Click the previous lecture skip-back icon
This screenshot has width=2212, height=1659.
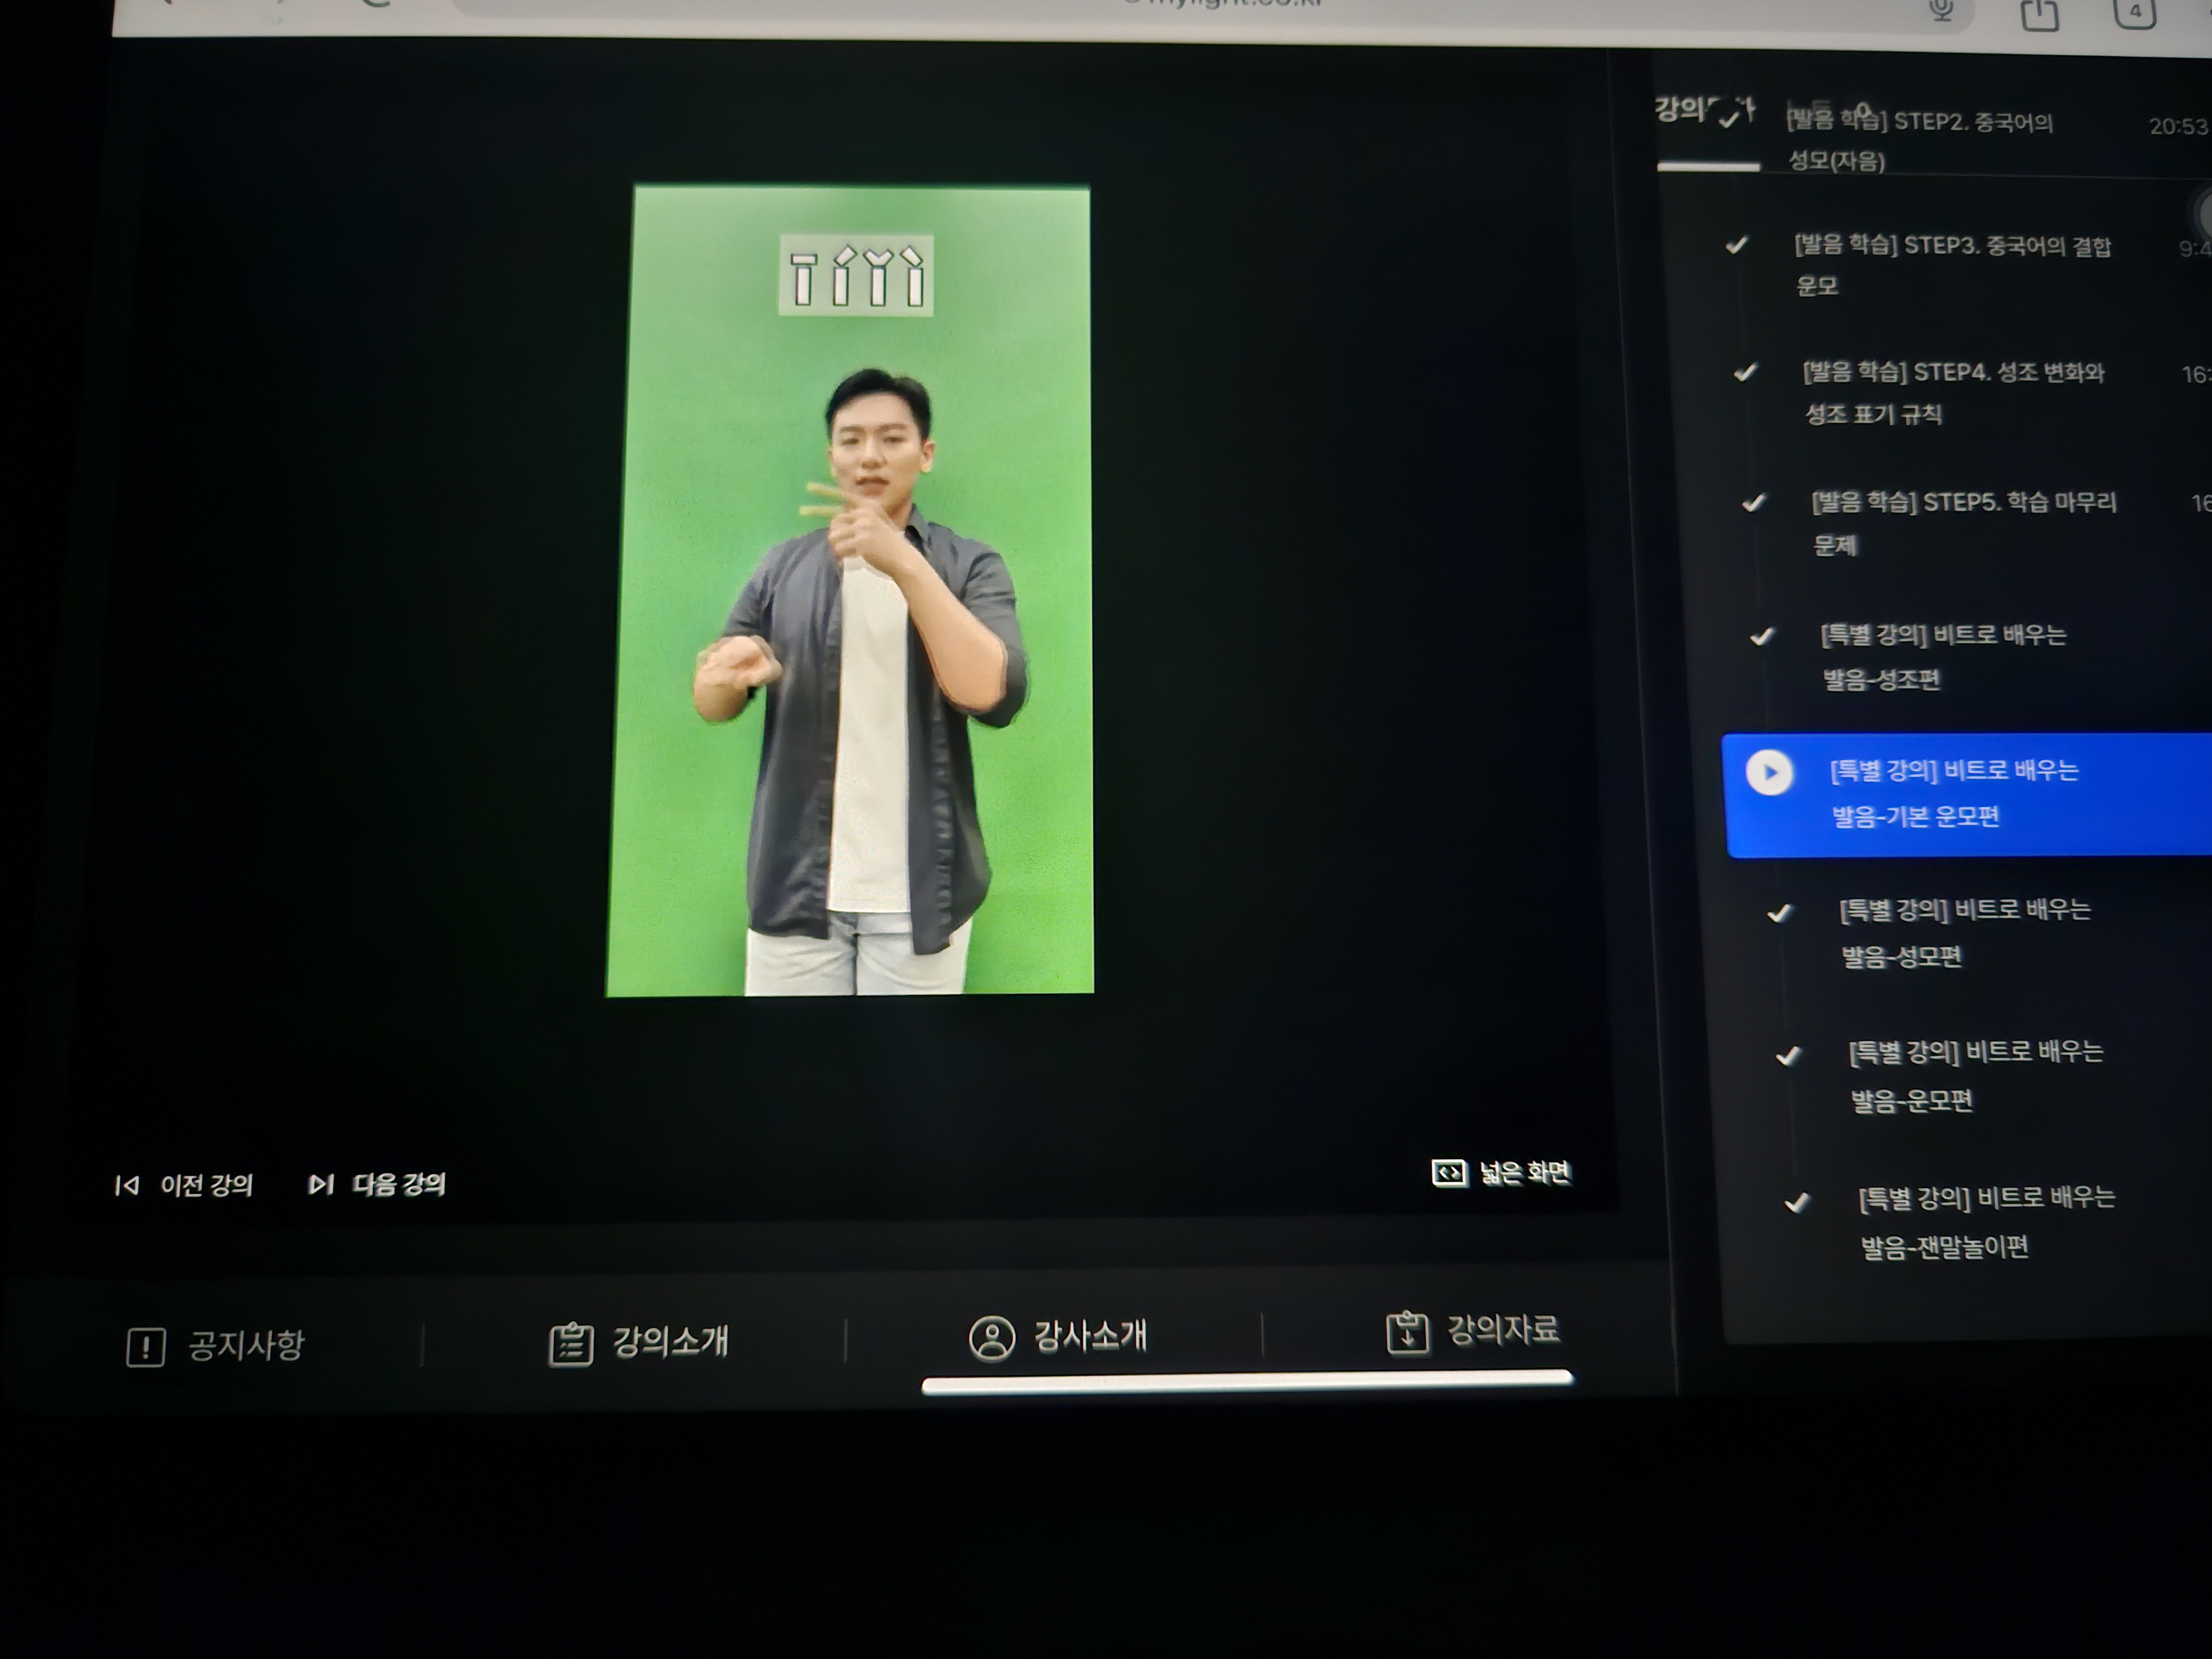(x=127, y=1186)
